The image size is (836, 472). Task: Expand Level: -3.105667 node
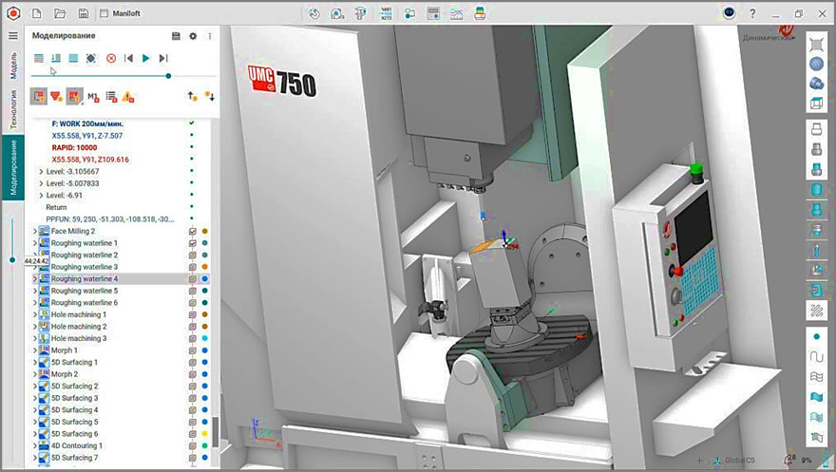pos(41,172)
